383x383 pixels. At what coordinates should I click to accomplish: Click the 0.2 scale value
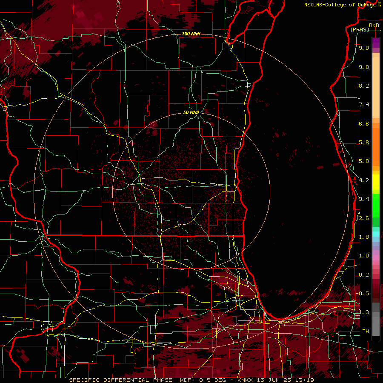364,275
